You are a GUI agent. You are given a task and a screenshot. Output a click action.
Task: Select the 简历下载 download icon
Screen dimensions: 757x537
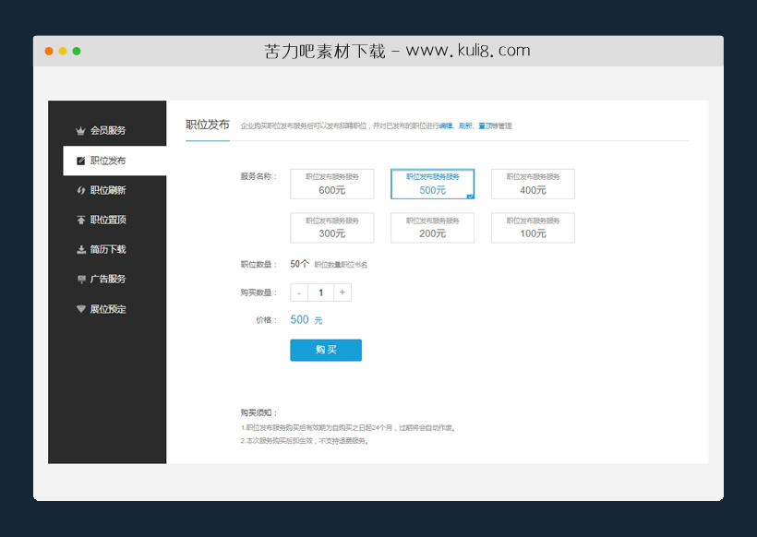click(x=82, y=249)
